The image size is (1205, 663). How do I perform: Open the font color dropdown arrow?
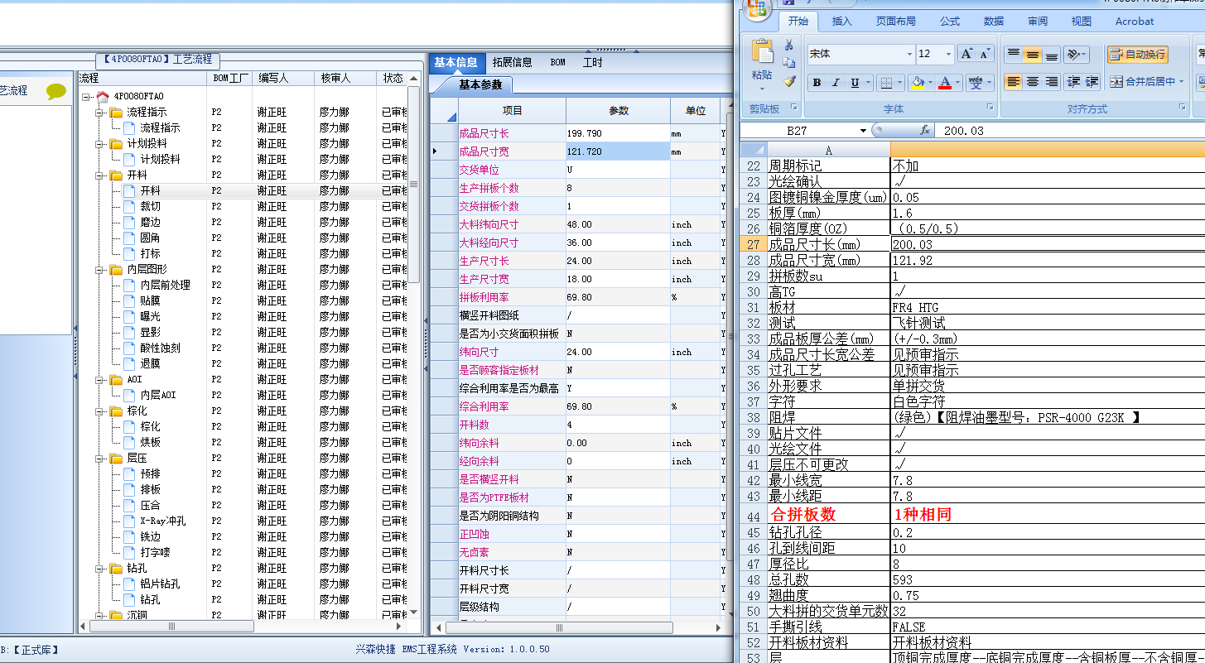point(958,82)
